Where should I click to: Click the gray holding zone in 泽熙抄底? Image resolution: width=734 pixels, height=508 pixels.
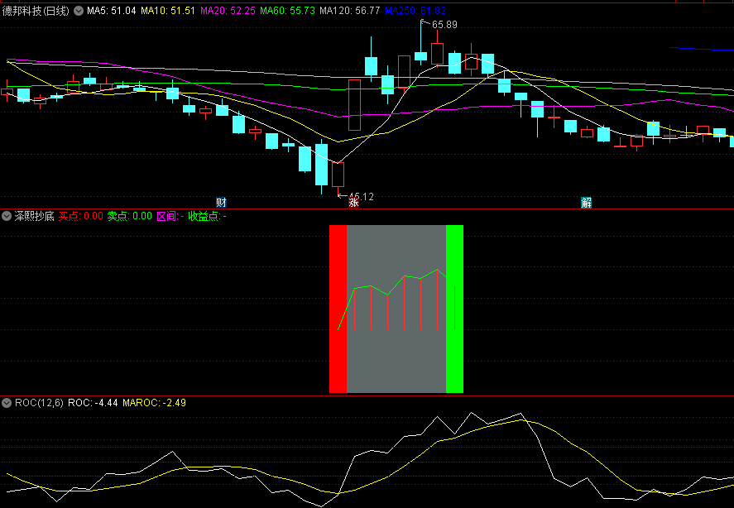pos(396,309)
